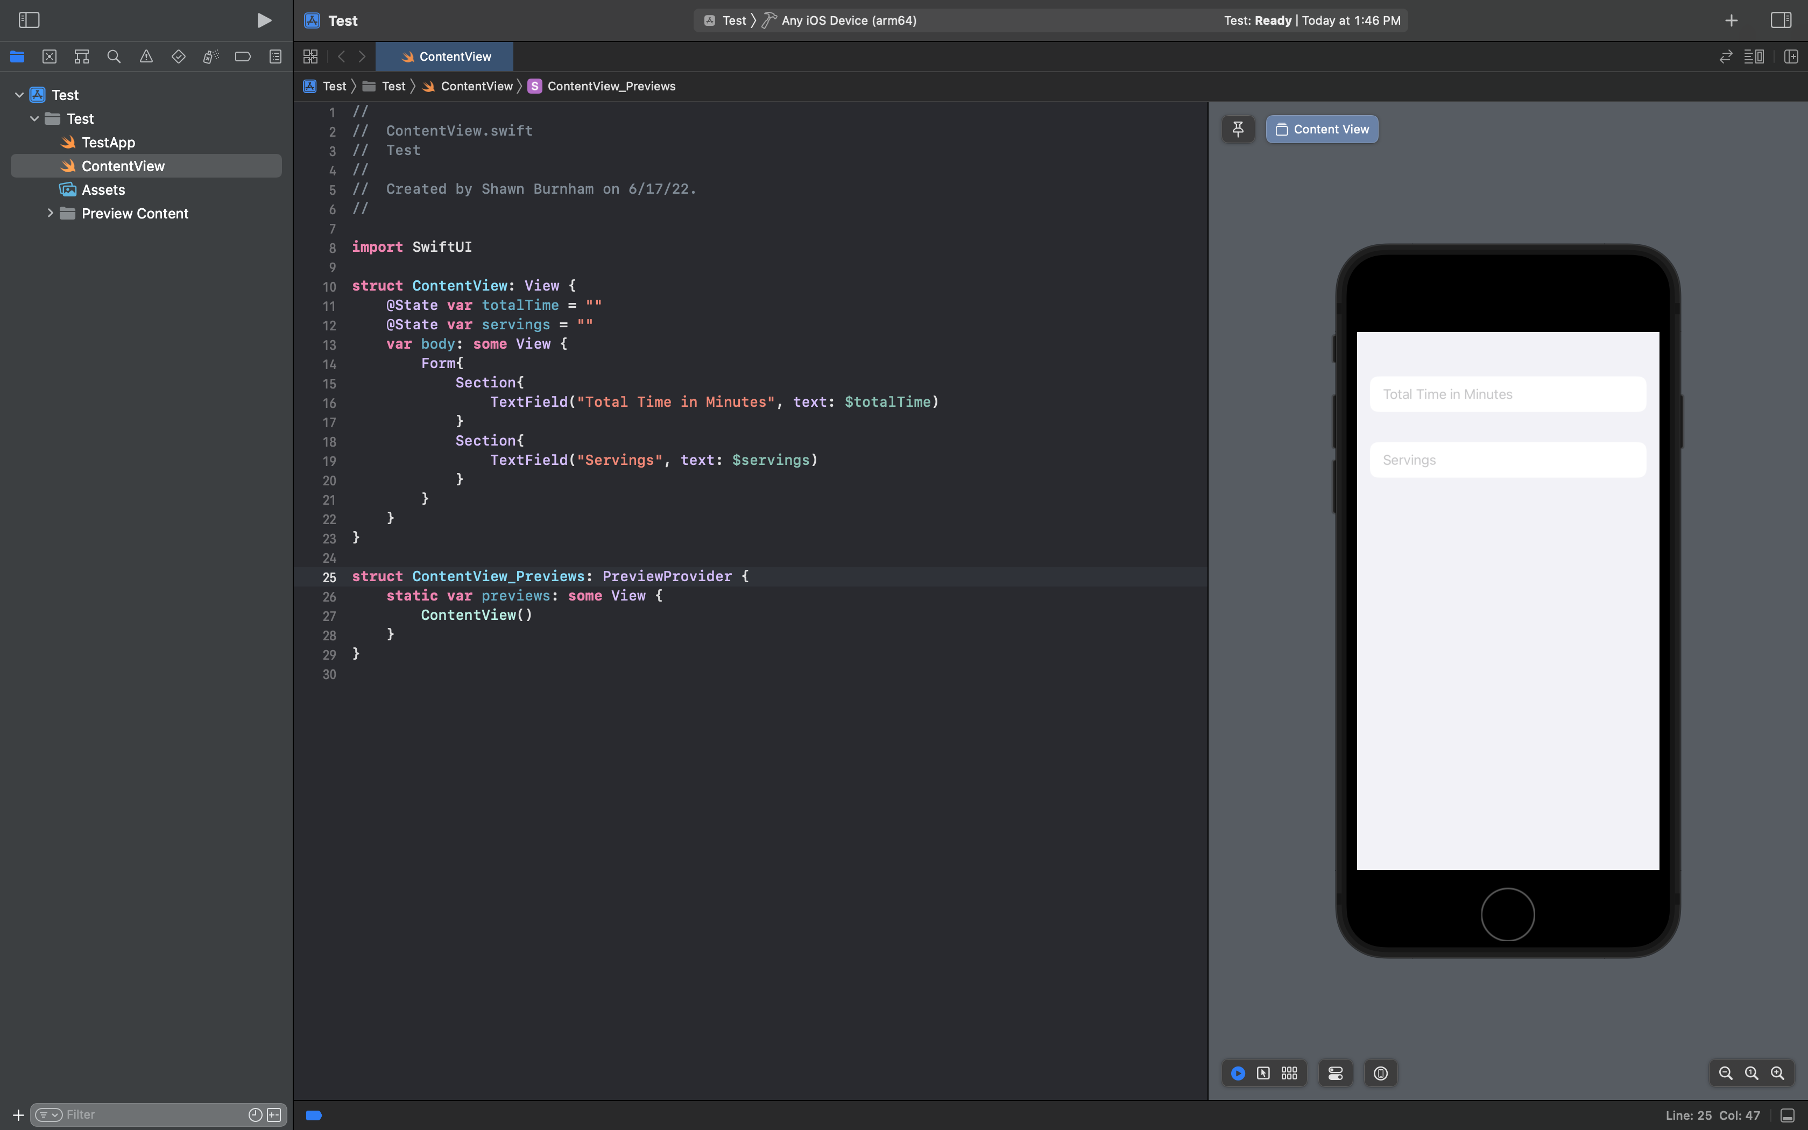The height and width of the screenshot is (1130, 1808).
Task: Select the ContentView editor tab
Action: click(x=446, y=57)
